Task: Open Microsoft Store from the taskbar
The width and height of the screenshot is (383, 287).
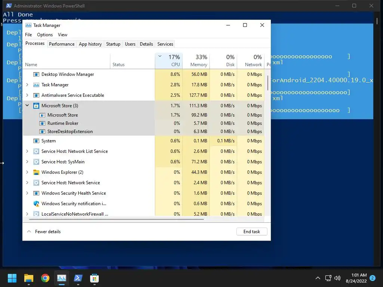Action: coord(94,278)
